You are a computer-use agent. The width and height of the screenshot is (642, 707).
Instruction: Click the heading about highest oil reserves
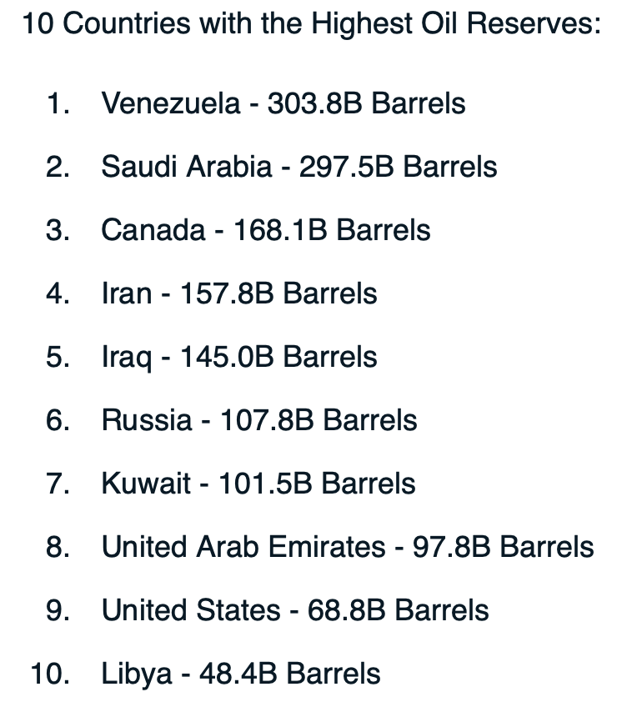click(312, 23)
